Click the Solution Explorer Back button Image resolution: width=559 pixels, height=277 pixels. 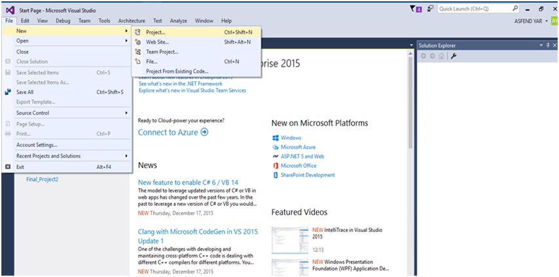click(x=424, y=56)
